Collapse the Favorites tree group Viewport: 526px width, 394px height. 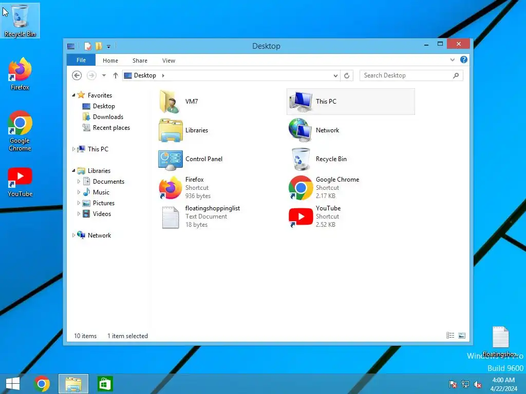(73, 95)
